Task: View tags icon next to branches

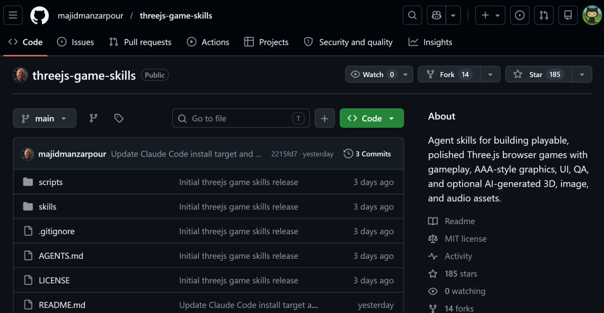Action: [119, 118]
